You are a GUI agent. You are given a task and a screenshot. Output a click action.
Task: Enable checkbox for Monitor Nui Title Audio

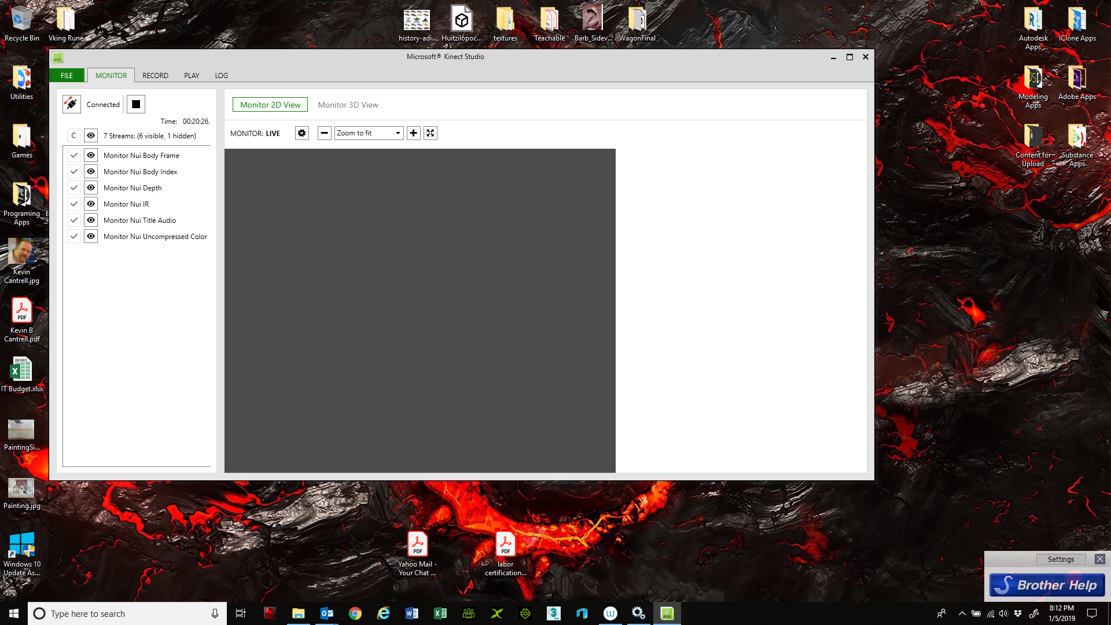[x=74, y=220]
